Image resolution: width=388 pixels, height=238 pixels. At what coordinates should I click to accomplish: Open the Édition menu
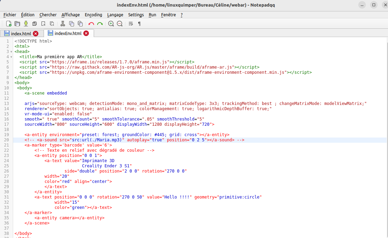28,15
